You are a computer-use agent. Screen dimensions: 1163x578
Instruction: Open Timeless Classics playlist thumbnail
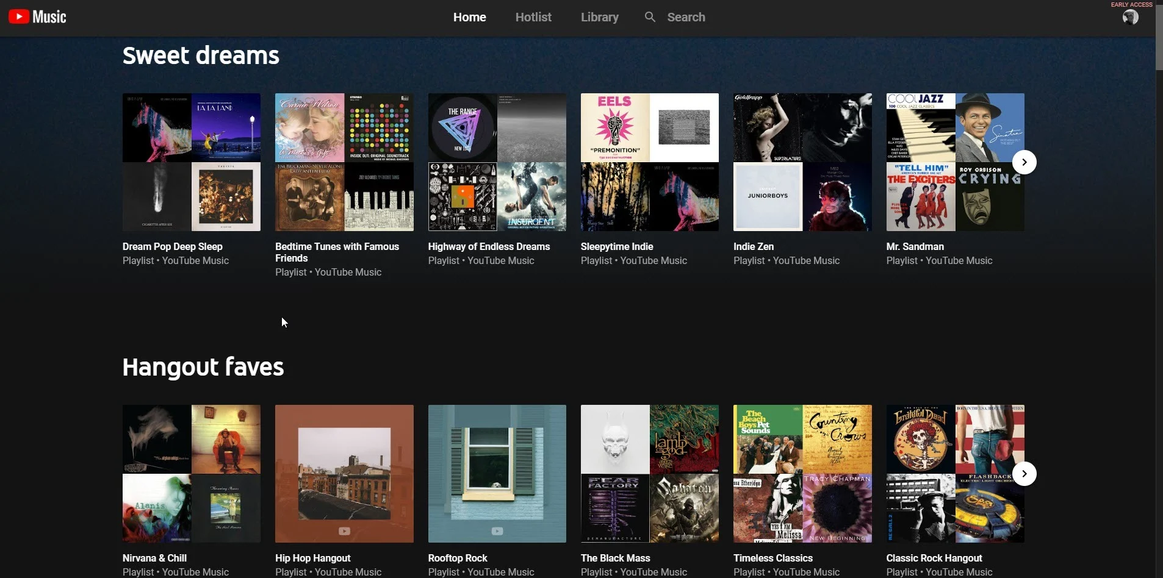802,474
